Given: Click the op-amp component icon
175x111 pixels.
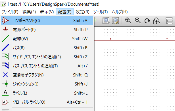Looking at the screenshot, I should (5, 20).
